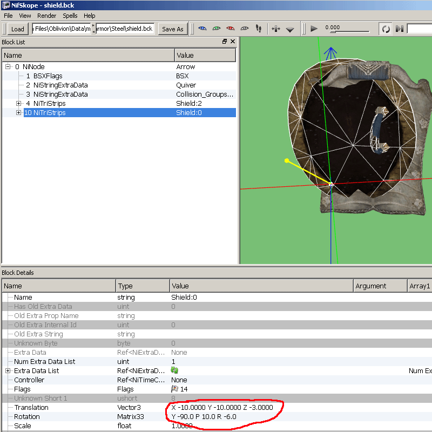Viewport: 432px width, 432px height.
Task: Click the Flags value flag icon
Action: tap(174, 389)
